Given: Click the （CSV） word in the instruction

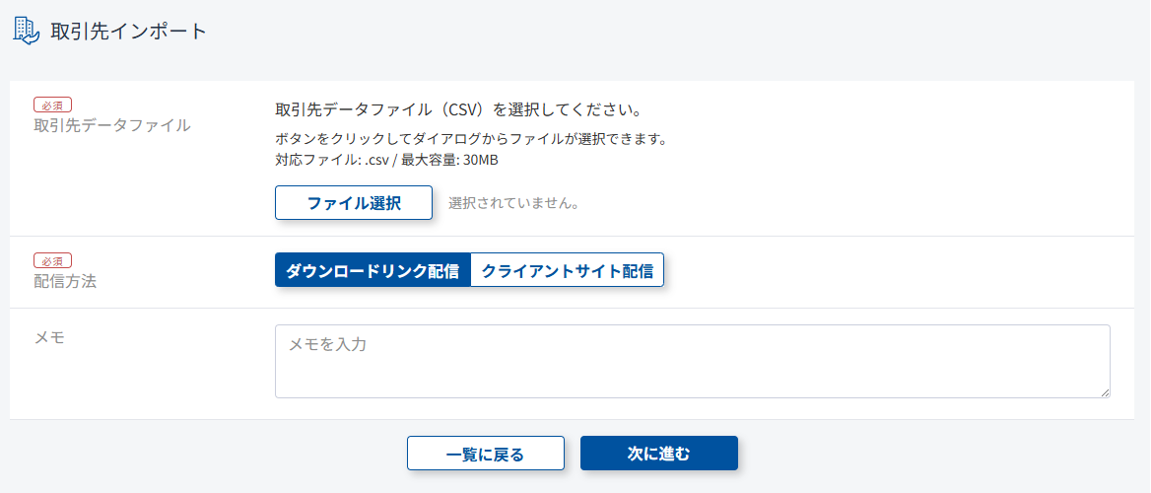Looking at the screenshot, I should pyautogui.click(x=462, y=107).
